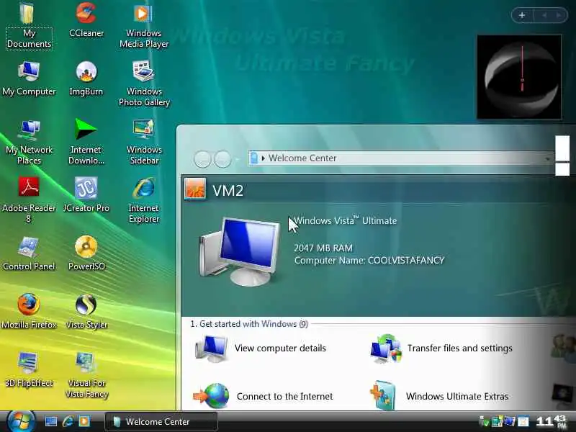Click the large computer image

click(239, 251)
